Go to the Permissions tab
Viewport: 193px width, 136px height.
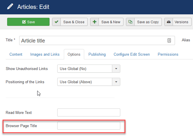168,55
